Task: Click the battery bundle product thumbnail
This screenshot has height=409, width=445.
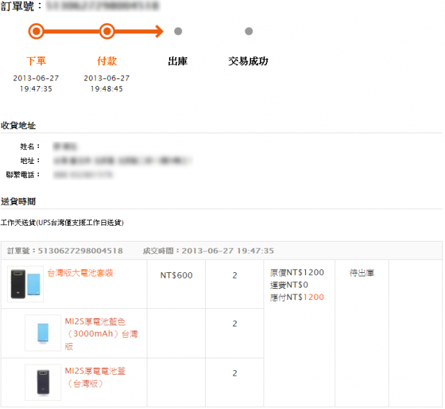Action: coord(25,284)
